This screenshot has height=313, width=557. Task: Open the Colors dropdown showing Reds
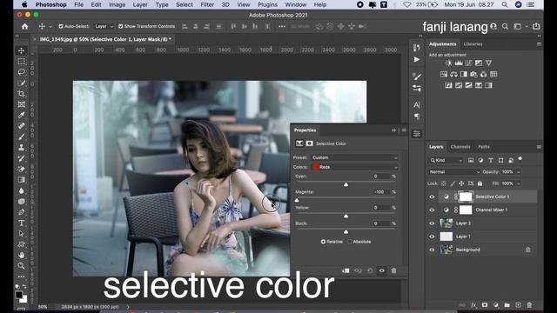[354, 167]
